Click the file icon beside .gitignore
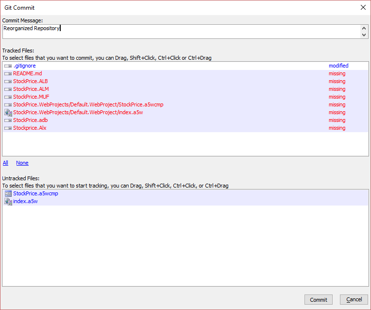The height and width of the screenshot is (310, 371). click(8, 66)
